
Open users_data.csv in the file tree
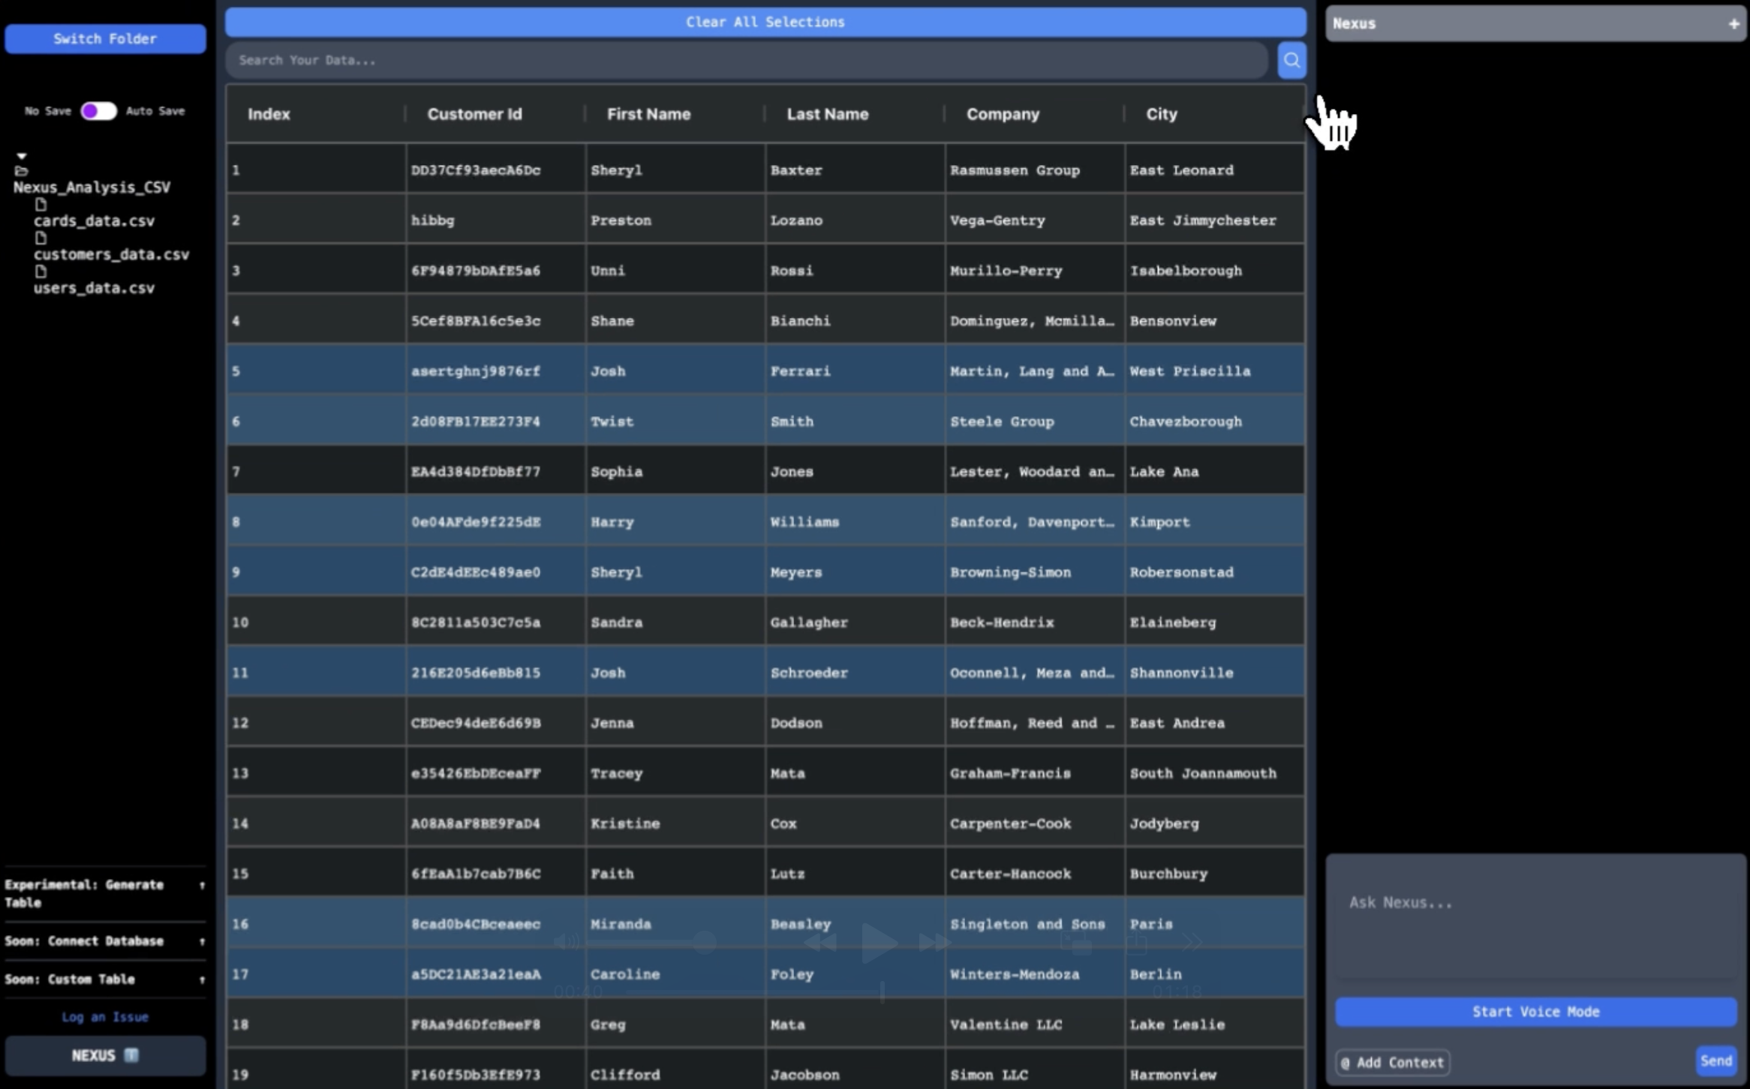[94, 288]
